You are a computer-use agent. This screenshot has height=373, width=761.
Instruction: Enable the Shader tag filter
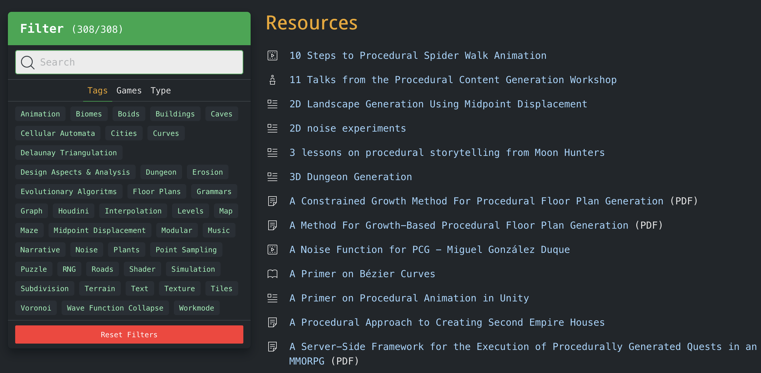[142, 269]
